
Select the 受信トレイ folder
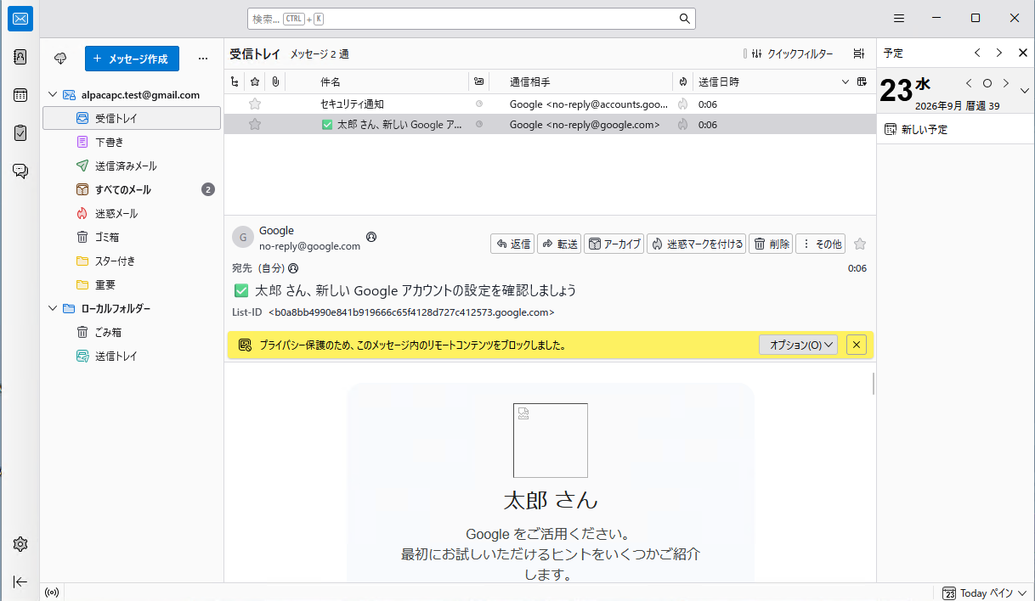pyautogui.click(x=132, y=118)
